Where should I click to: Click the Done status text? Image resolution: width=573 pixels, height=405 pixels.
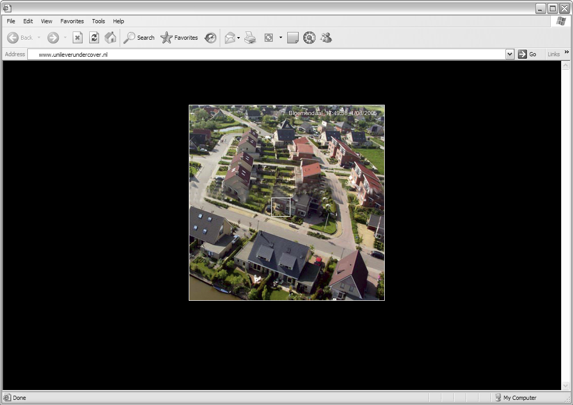[20, 398]
